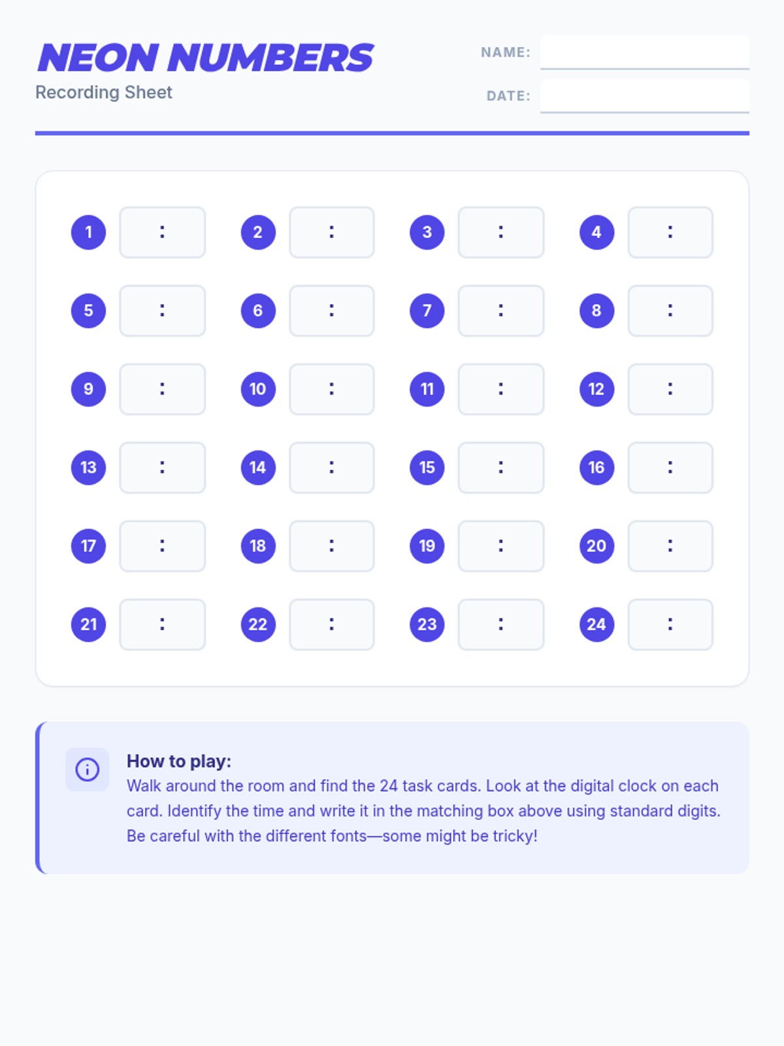Click the info icon beside How to play
This screenshot has width=784, height=1046.
coord(88,769)
